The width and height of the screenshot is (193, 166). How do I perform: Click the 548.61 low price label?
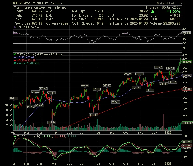[x=150, y=90]
